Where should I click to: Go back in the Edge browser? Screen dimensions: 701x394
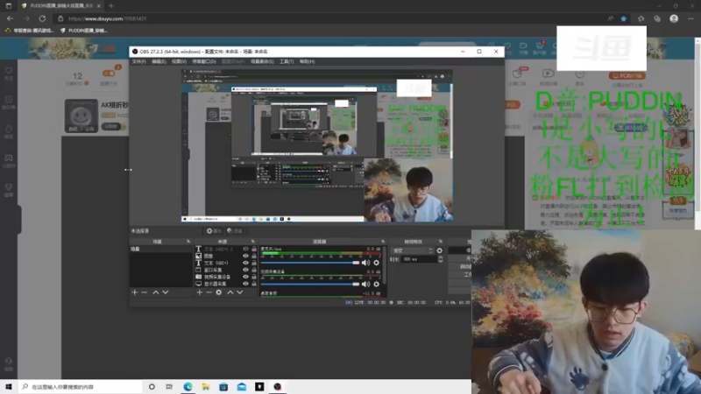10,18
